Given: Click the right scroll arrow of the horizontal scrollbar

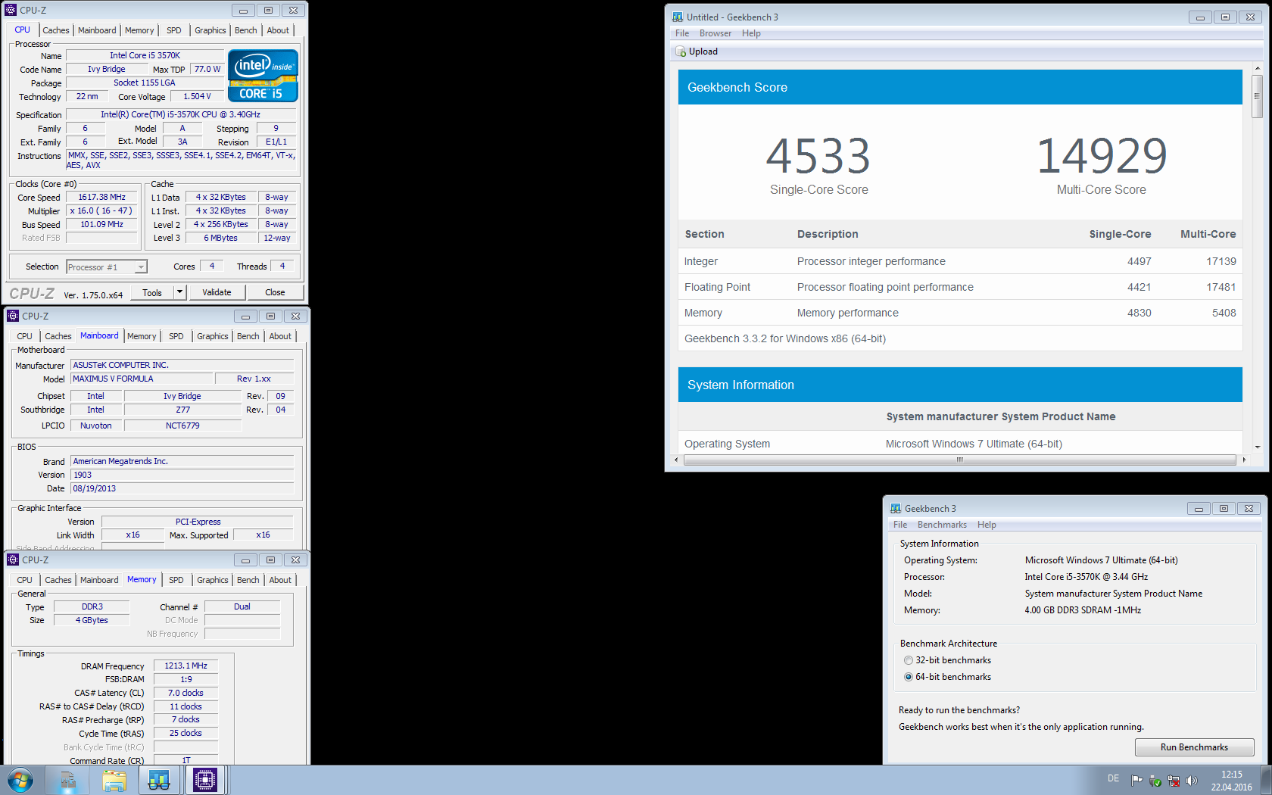Looking at the screenshot, I should click(1243, 460).
